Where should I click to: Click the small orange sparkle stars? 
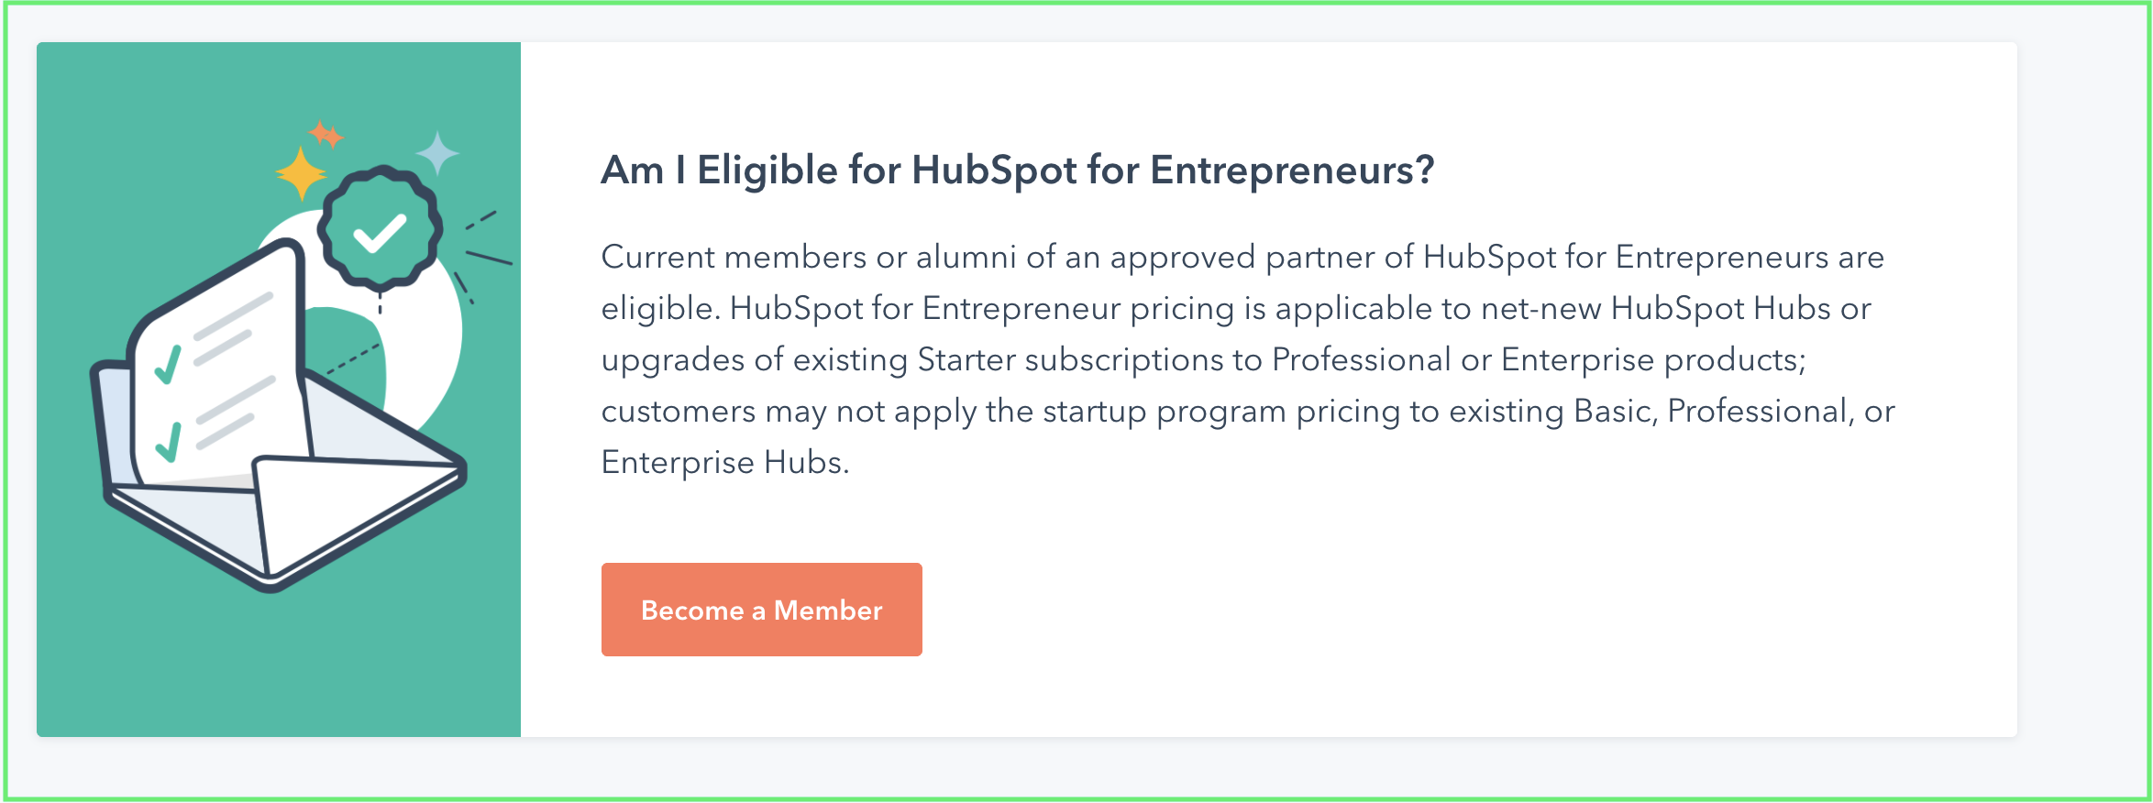[326, 134]
